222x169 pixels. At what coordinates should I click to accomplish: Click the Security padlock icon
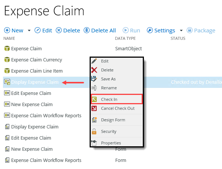[94, 131]
